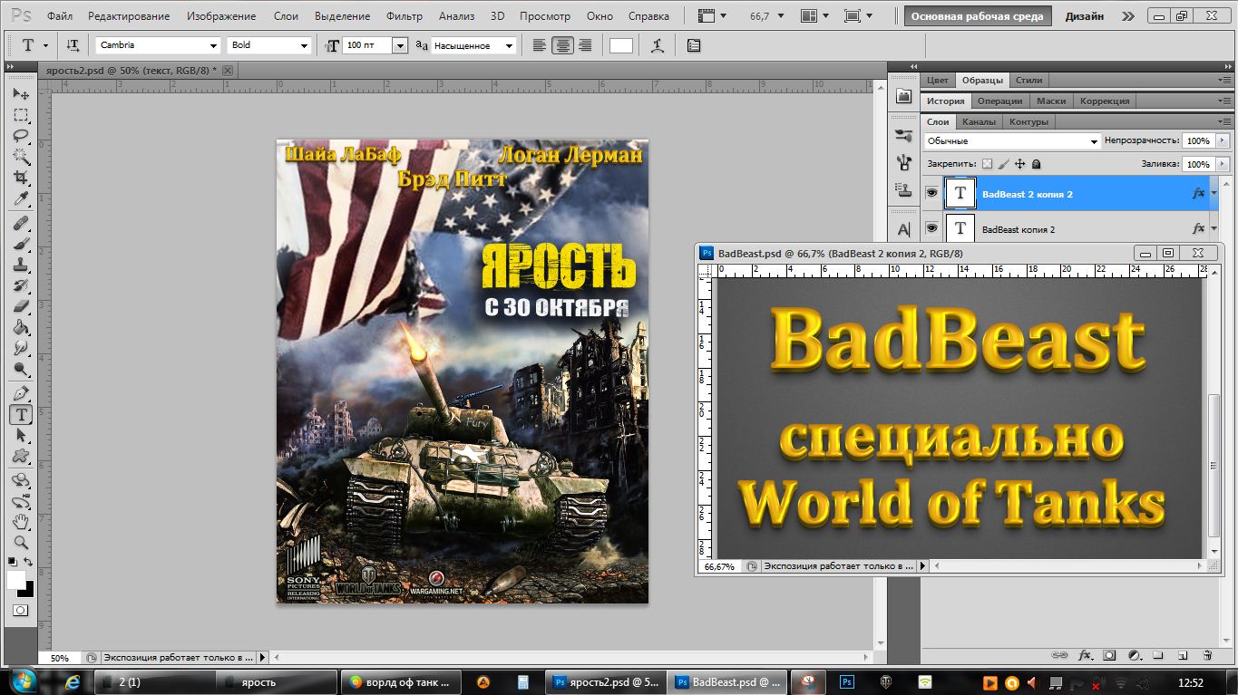
Task: Align text left
Action: 540,45
